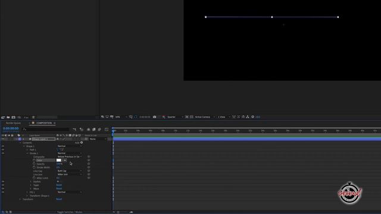Collapse the Contents group twirl arrow
Image resolution: width=381 pixels, height=214 pixels.
[20, 143]
